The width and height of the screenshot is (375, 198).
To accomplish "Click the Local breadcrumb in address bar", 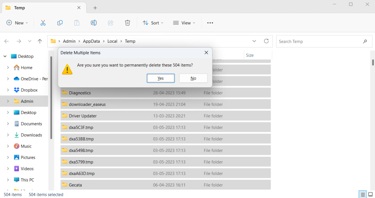I will tap(112, 41).
